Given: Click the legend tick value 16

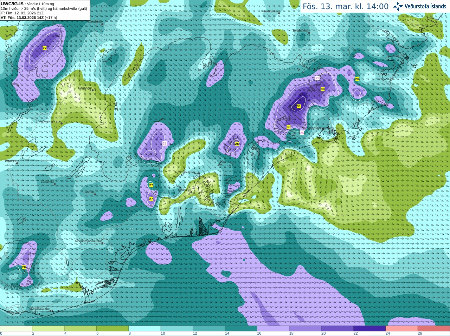Looking at the screenshot, I should tap(259, 334).
